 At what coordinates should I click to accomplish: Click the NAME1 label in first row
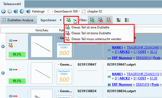(117, 48)
